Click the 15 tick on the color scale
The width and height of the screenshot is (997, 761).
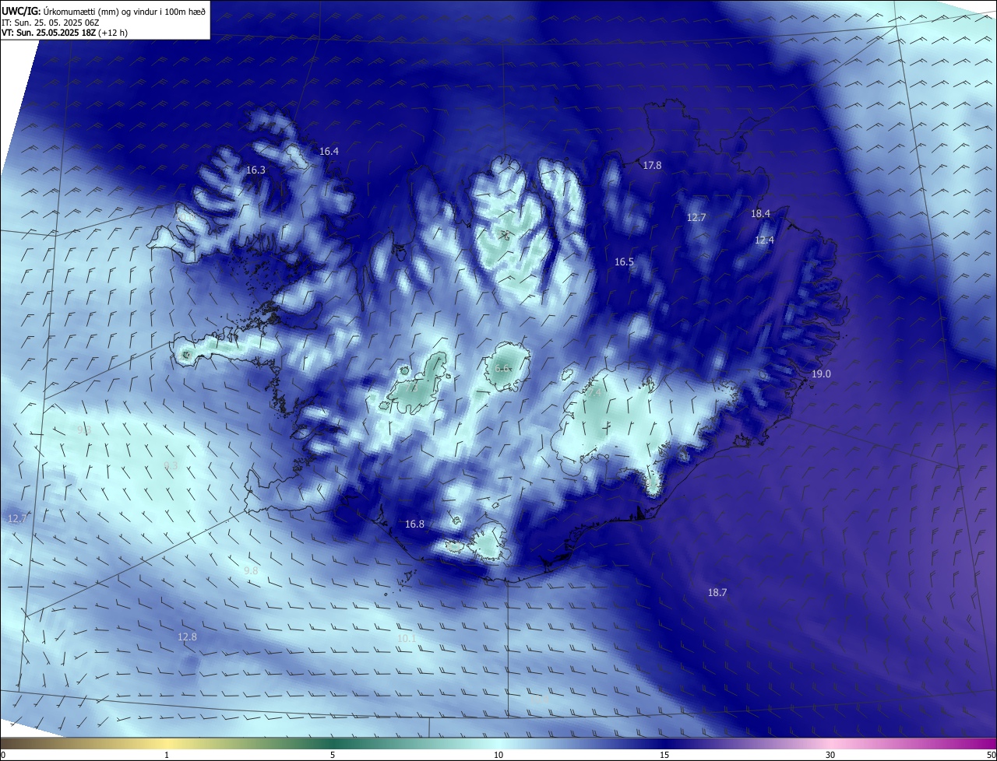[664, 755]
